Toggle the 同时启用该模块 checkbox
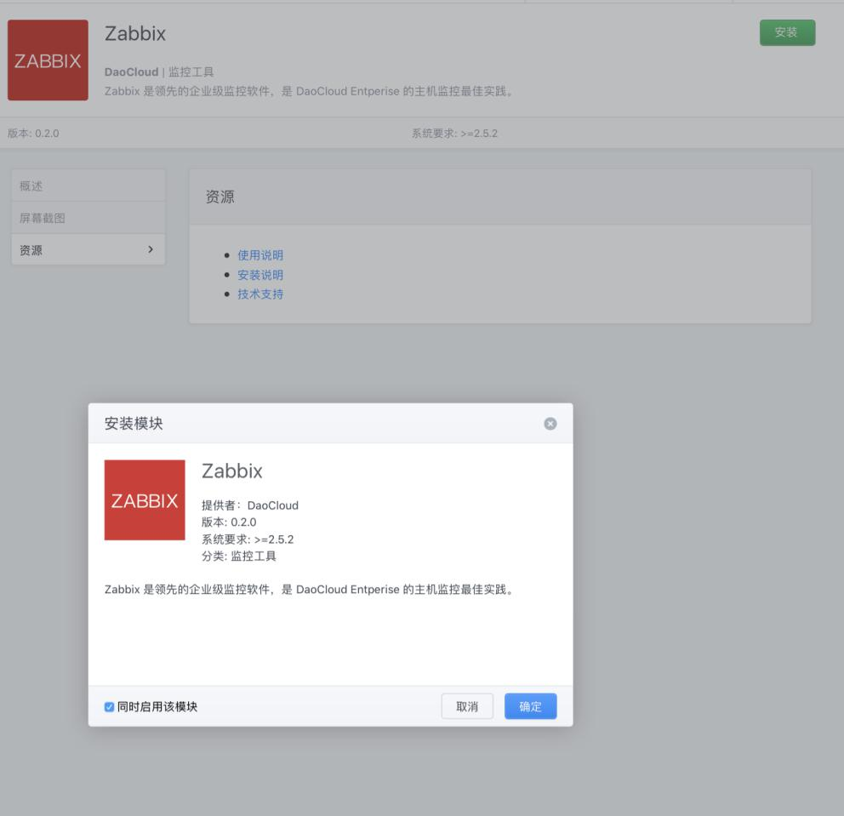Image resolution: width=844 pixels, height=816 pixels. (109, 707)
